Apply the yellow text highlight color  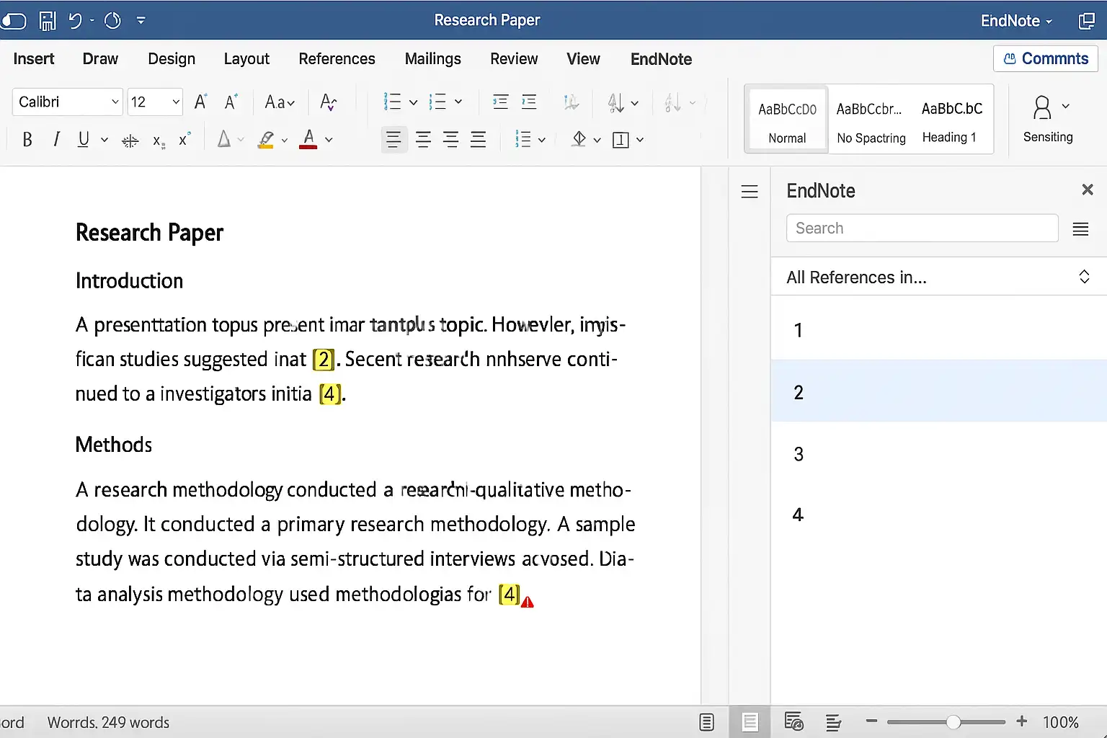click(266, 140)
